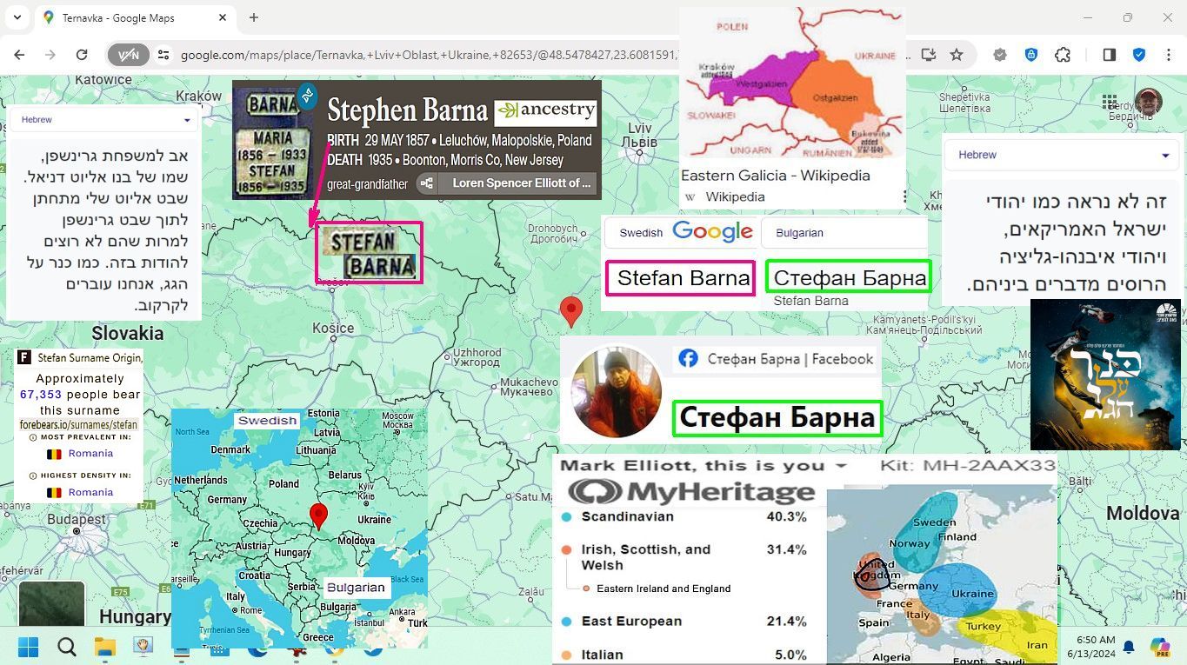Viewport: 1187px width, 665px height.
Task: Close the Ternavka Google Maps tab
Action: point(223,17)
